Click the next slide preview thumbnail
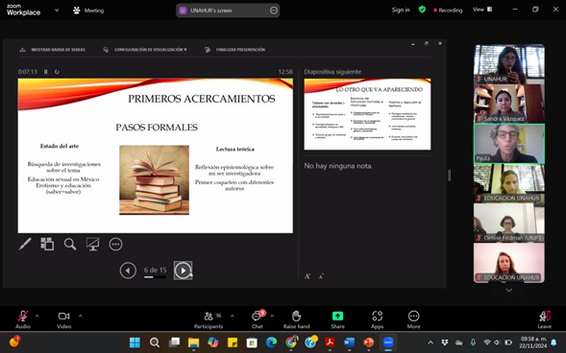Viewport: 566px width, 353px height. click(367, 114)
